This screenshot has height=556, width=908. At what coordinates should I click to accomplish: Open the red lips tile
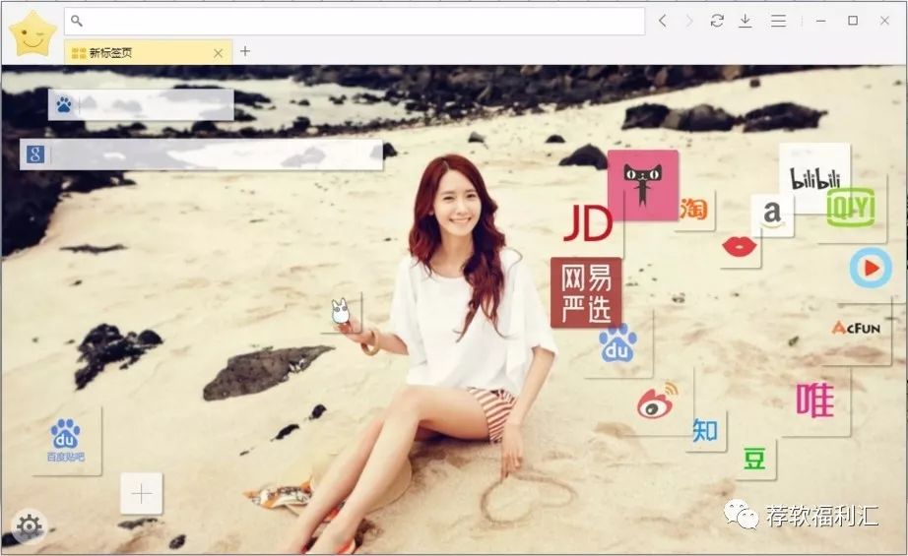(x=740, y=247)
